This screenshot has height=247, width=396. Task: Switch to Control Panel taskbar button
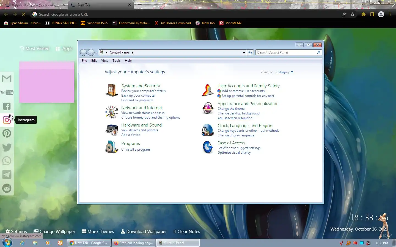[x=178, y=243]
